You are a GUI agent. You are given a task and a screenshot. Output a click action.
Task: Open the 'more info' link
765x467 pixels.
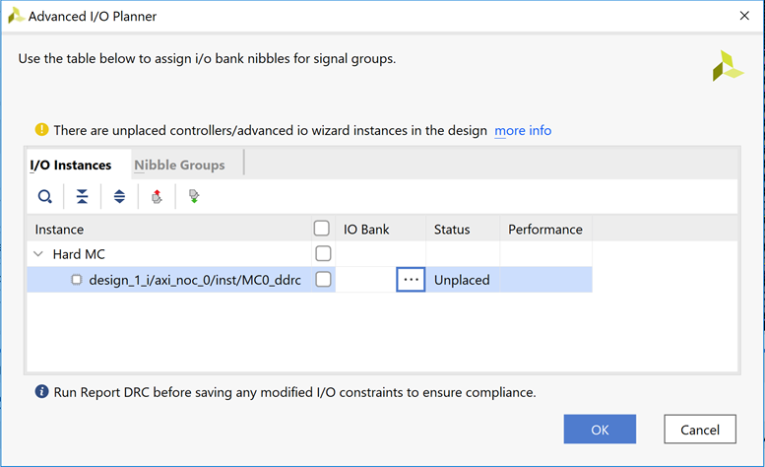coord(523,130)
